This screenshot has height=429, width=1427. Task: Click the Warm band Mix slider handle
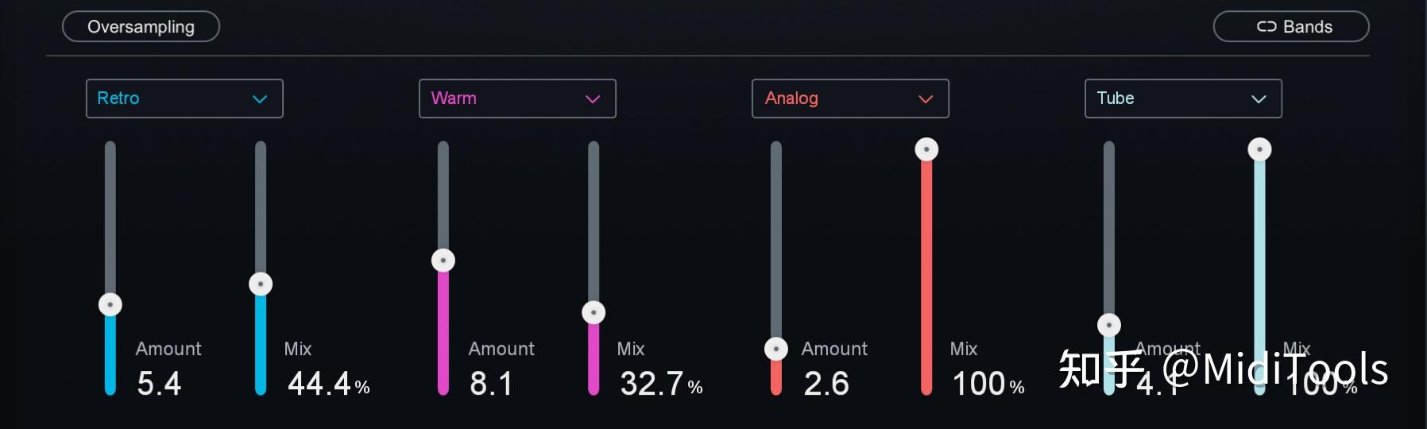(x=594, y=312)
